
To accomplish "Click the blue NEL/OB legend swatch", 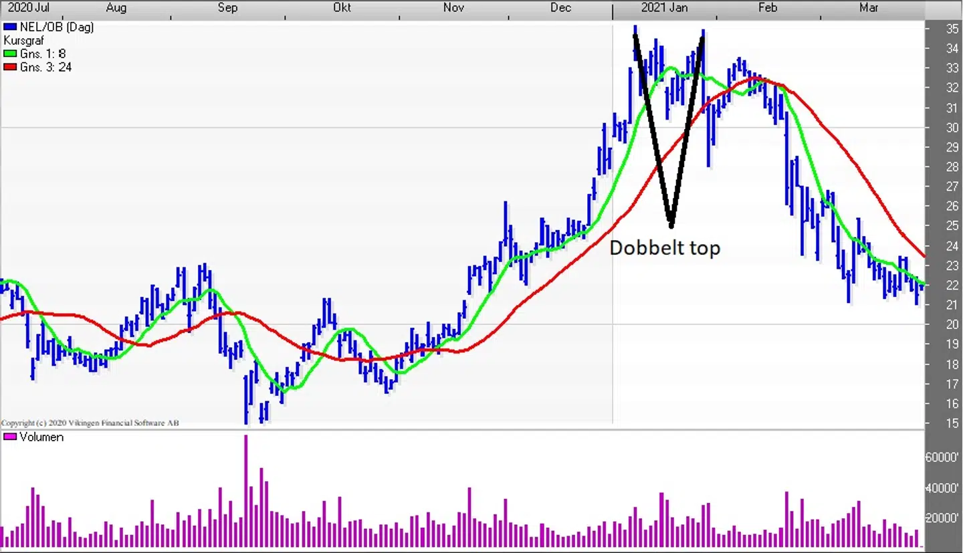I will [9, 27].
